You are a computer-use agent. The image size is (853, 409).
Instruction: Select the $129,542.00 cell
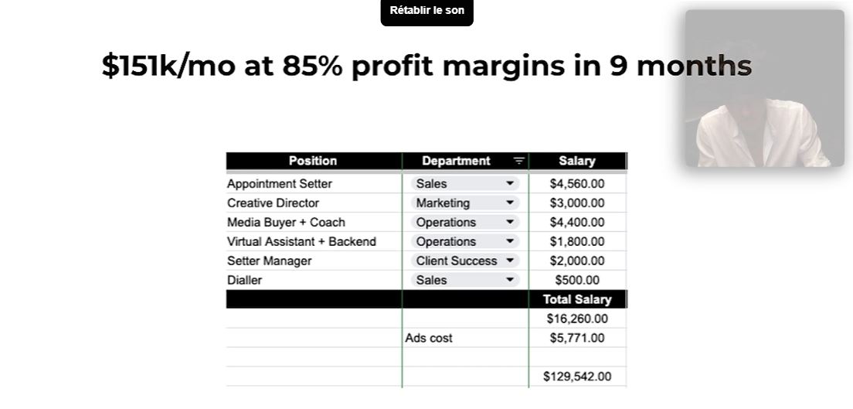(577, 377)
